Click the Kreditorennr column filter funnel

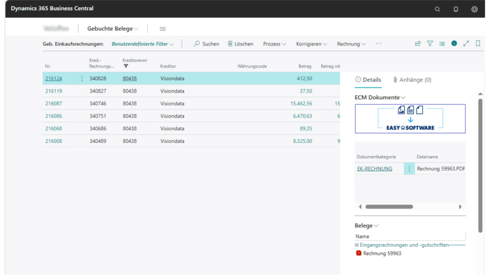point(126,66)
